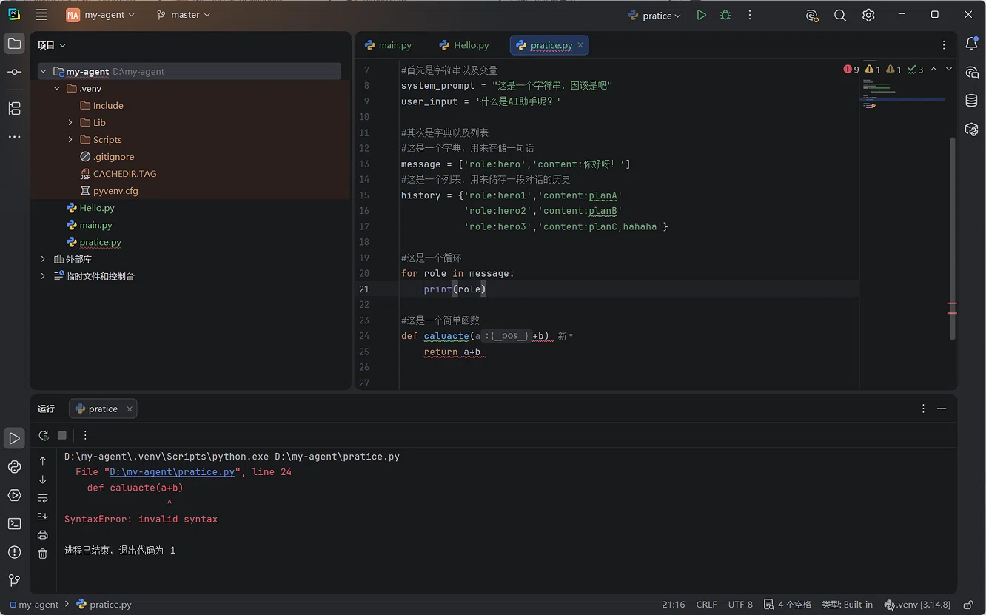The height and width of the screenshot is (615, 986).
Task: Open IDE settings gear
Action: pyautogui.click(x=868, y=15)
